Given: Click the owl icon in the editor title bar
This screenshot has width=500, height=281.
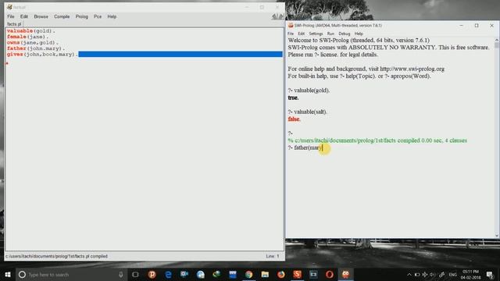Looking at the screenshot, I should point(9,7).
